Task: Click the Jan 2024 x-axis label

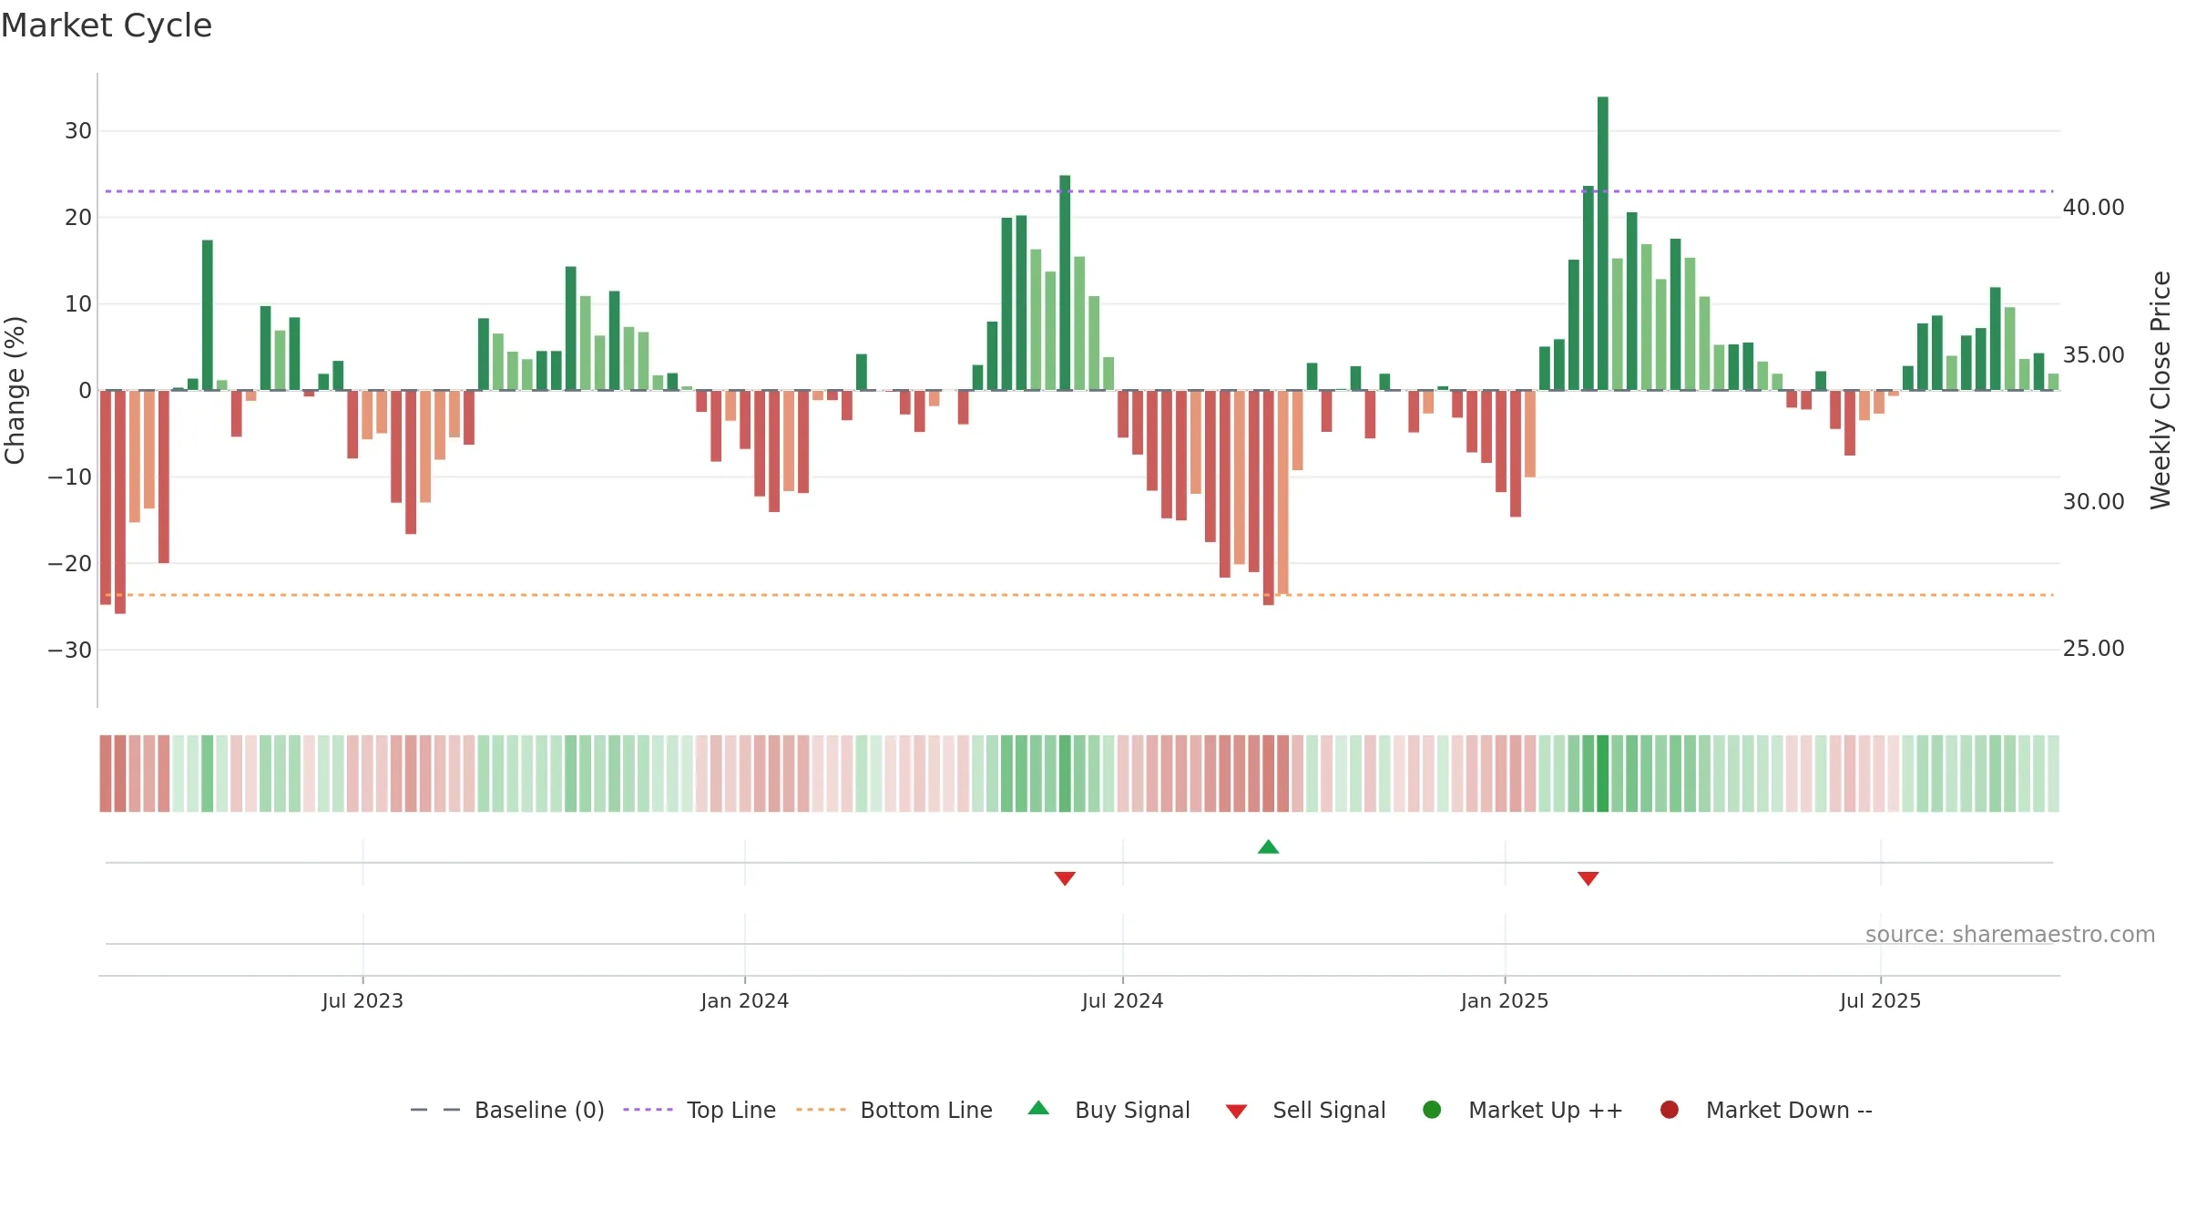Action: (x=745, y=1000)
